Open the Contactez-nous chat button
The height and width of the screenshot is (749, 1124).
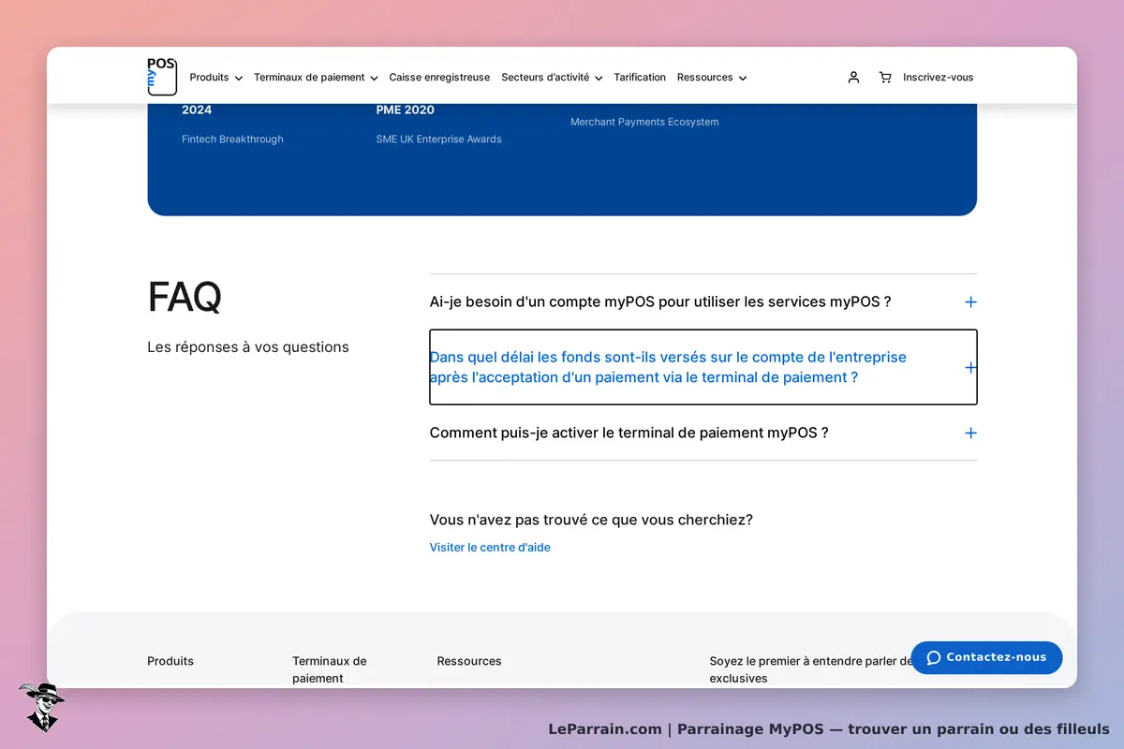tap(986, 657)
